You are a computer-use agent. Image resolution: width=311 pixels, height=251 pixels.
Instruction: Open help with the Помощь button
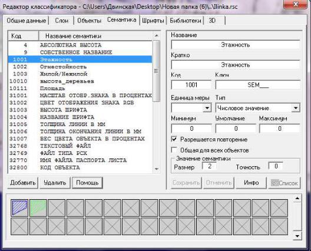coord(87,183)
